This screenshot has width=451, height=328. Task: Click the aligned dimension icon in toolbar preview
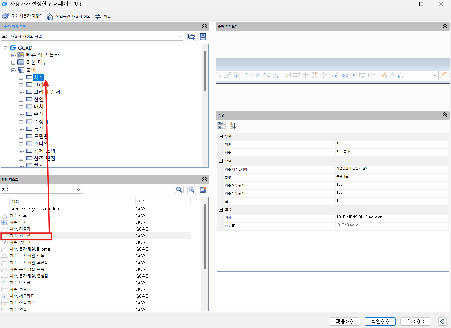point(219,75)
